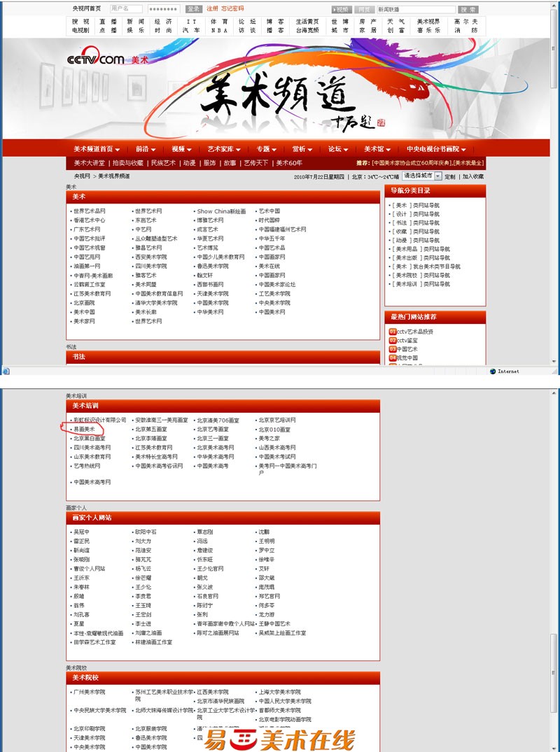Click the 央视网首页 link
Viewport: 560px width, 752px height.
[87, 8]
